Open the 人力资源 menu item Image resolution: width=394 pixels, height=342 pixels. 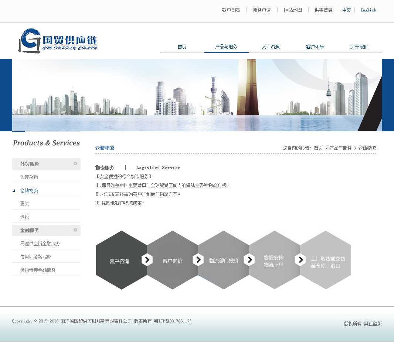coord(271,47)
